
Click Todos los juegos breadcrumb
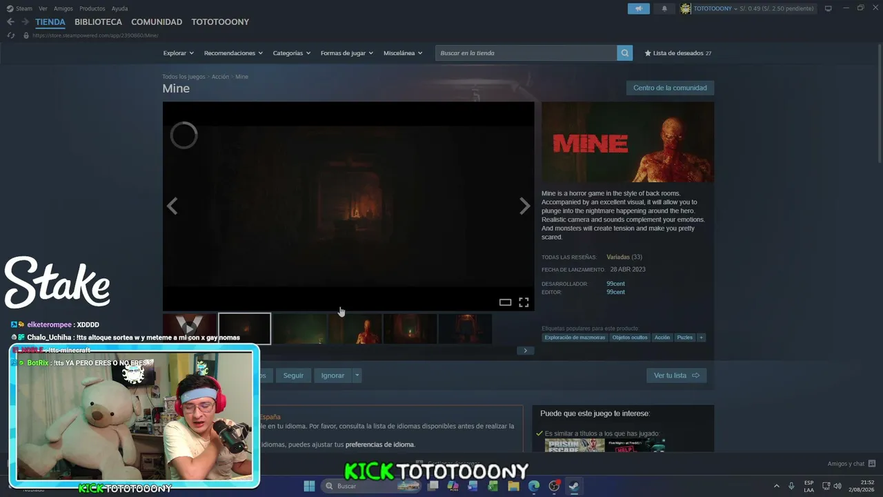[x=183, y=77]
